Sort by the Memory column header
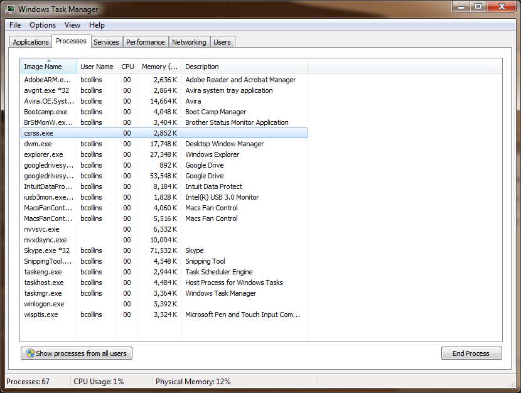Screen dimensions: 521x393 [x=159, y=66]
